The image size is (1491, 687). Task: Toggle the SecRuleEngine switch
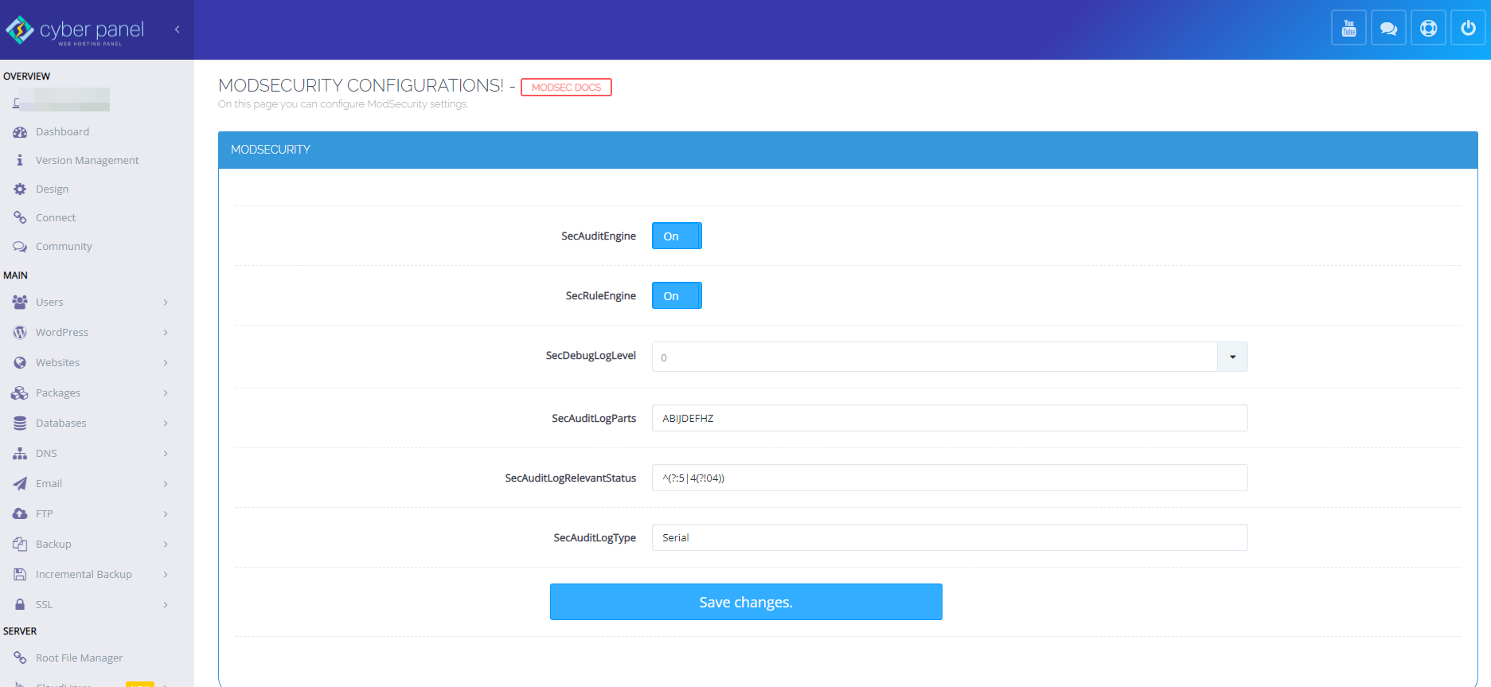point(677,295)
